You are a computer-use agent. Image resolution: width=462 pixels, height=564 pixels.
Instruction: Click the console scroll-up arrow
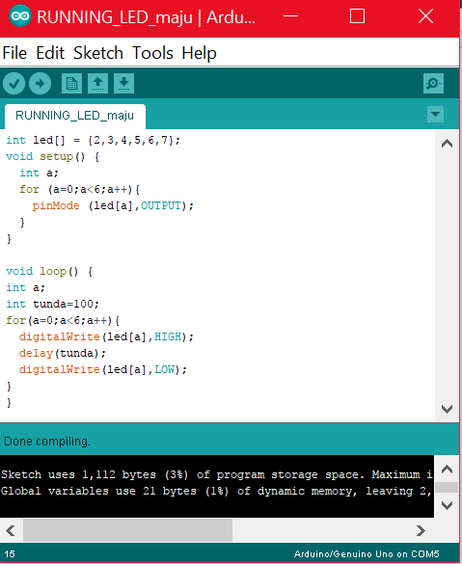pos(447,470)
